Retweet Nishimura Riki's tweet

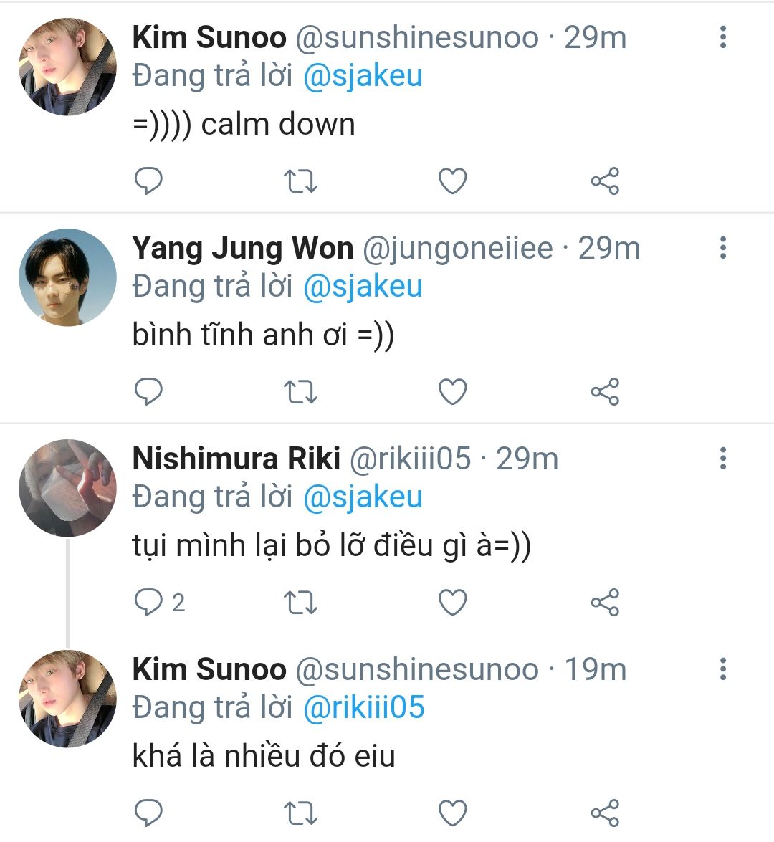300,603
